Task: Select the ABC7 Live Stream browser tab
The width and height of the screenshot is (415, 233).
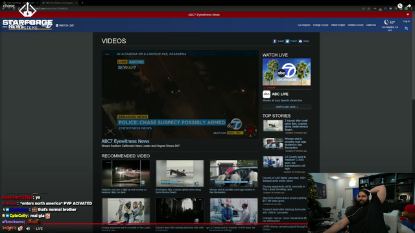Action: 60,3
